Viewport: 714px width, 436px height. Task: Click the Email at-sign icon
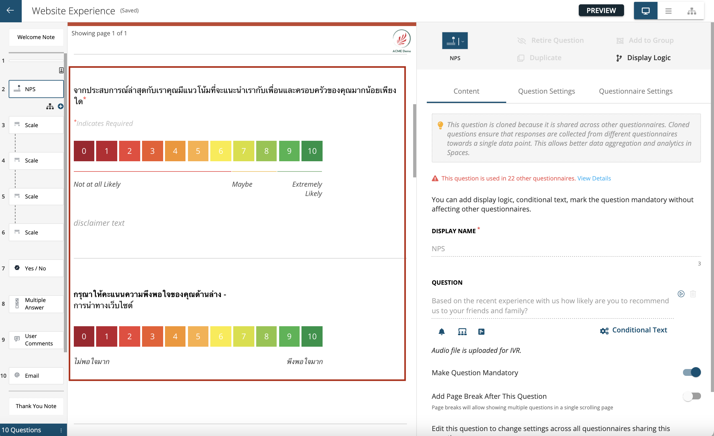coord(17,375)
